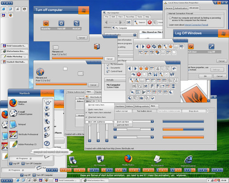Click red Stop icon in My Computer toolbar
The height and width of the screenshot is (183, 229).
(x=150, y=22)
